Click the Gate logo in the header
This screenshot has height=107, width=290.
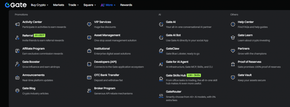pos(16,5)
